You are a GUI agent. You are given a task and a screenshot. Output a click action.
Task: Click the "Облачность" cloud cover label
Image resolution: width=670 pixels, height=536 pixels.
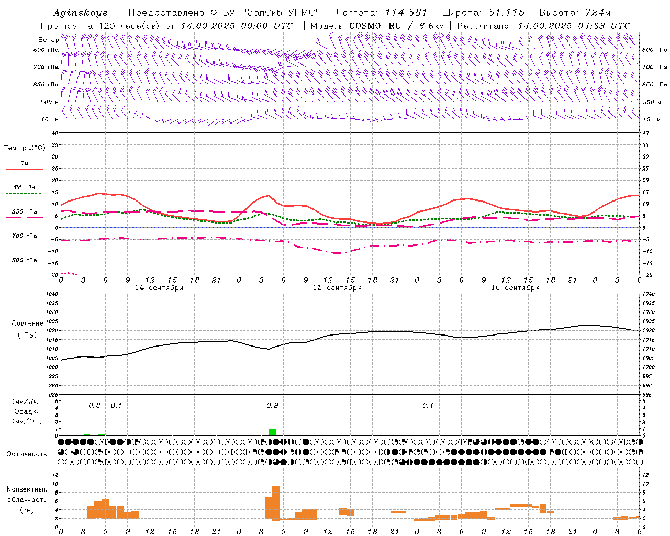[x=27, y=454]
